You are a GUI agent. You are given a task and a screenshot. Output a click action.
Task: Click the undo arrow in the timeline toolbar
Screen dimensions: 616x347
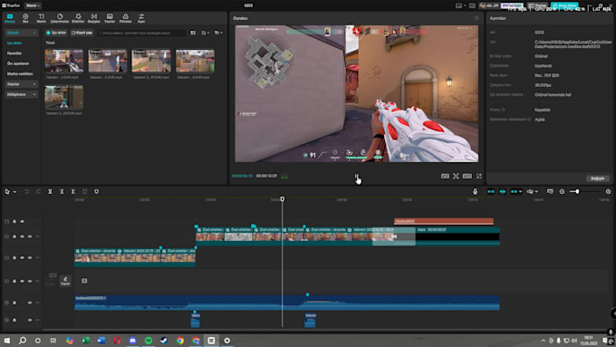click(x=26, y=192)
